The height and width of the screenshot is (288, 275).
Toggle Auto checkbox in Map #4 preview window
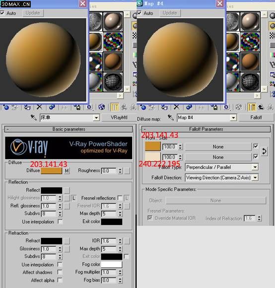139,13
